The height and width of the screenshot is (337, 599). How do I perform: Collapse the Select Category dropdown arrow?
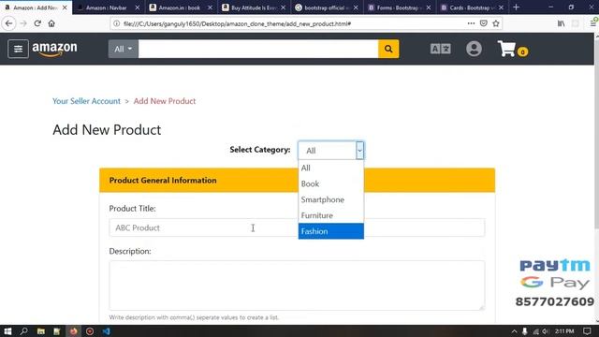click(359, 150)
